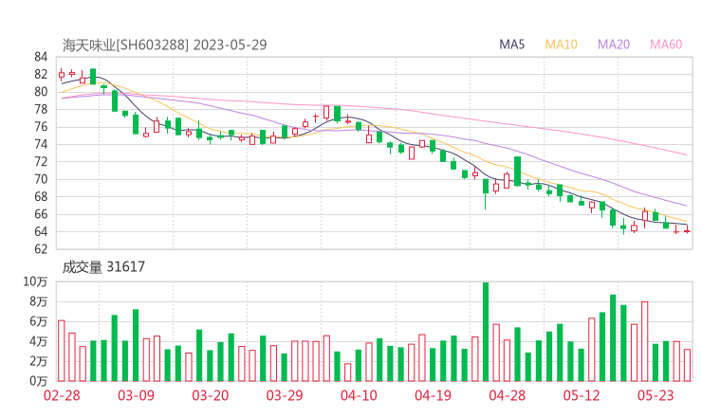Click the 0万 volume axis label
This screenshot has height=417, width=702.
tap(39, 381)
